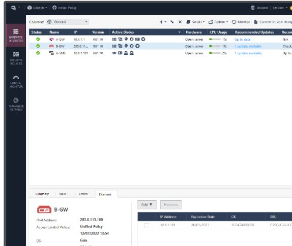Screen dimensions: 292x246
Task: Click the A-SMS server object icon
Action: [x=51, y=53]
